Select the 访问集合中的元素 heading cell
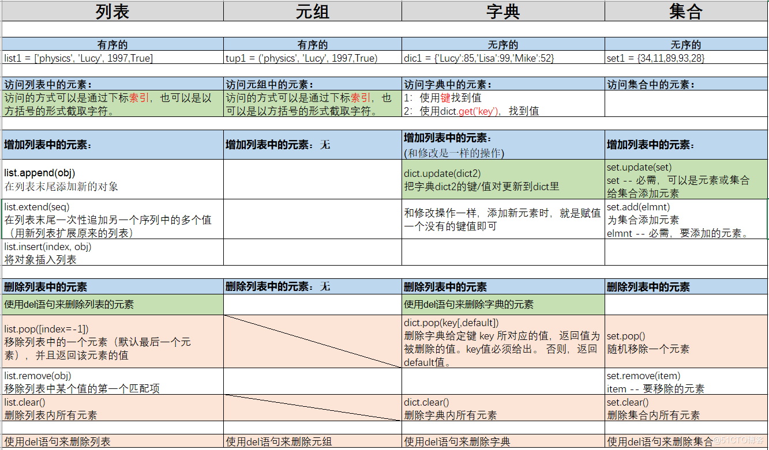 click(687, 84)
